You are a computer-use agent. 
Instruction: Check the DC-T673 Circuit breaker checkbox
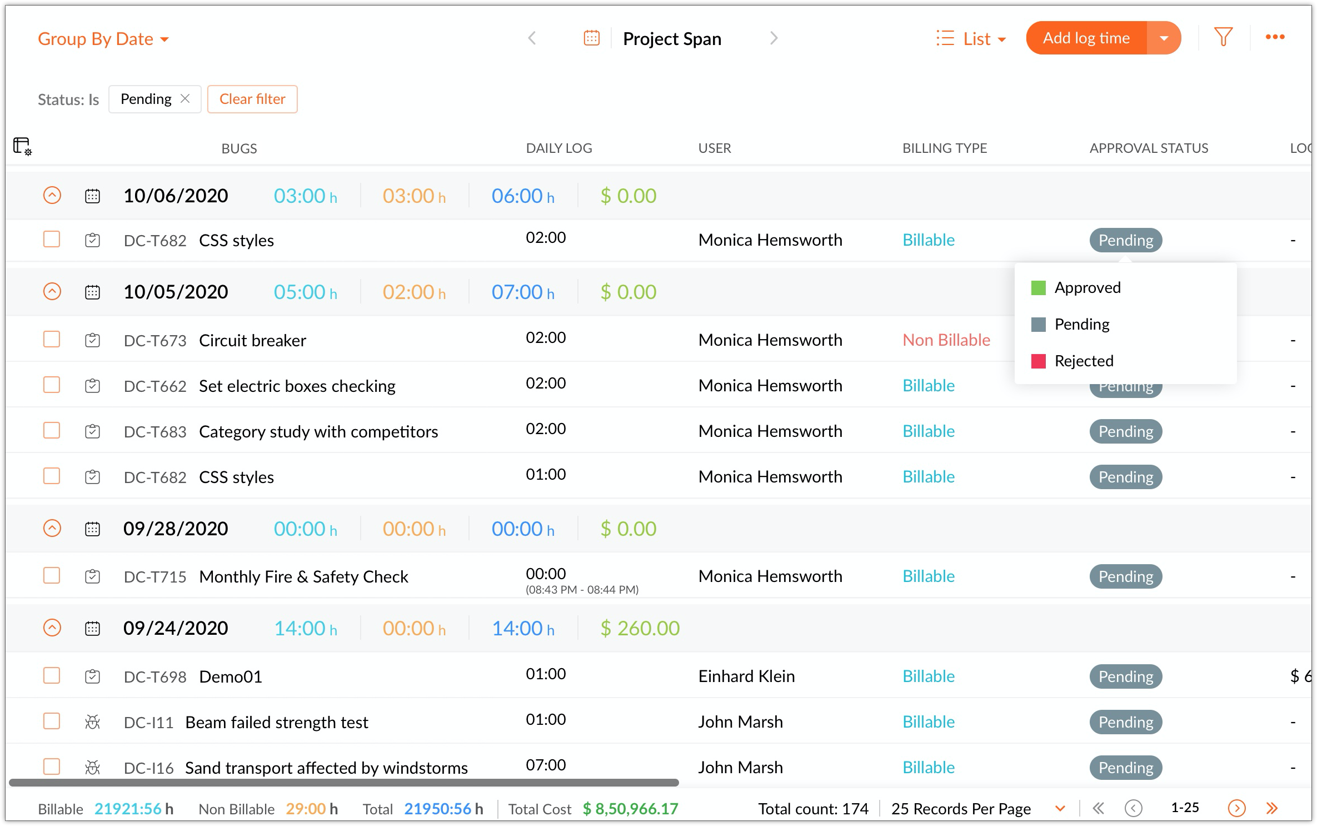pos(52,339)
